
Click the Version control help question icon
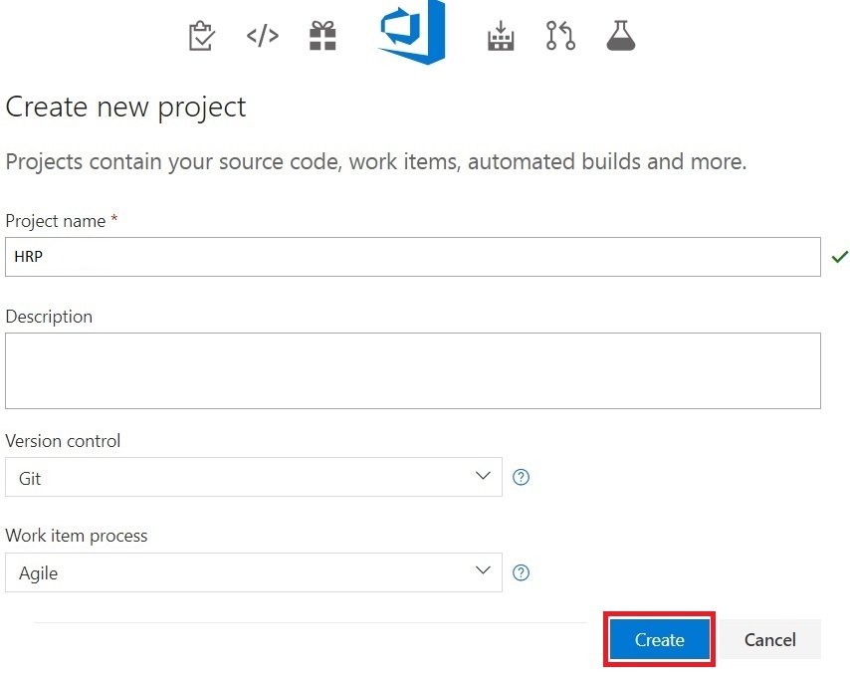(521, 477)
